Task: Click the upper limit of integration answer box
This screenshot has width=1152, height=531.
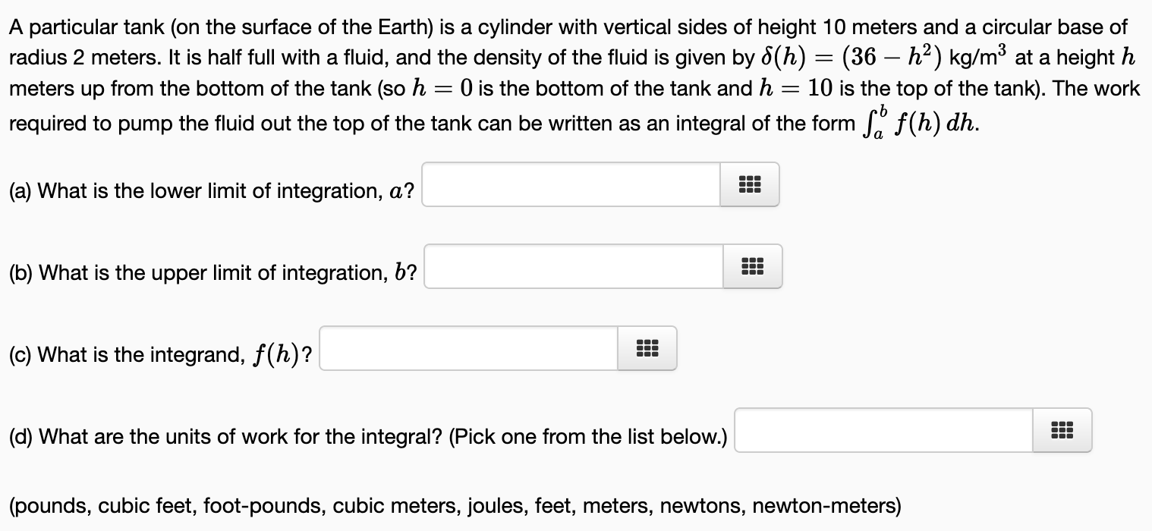Action: point(574,266)
